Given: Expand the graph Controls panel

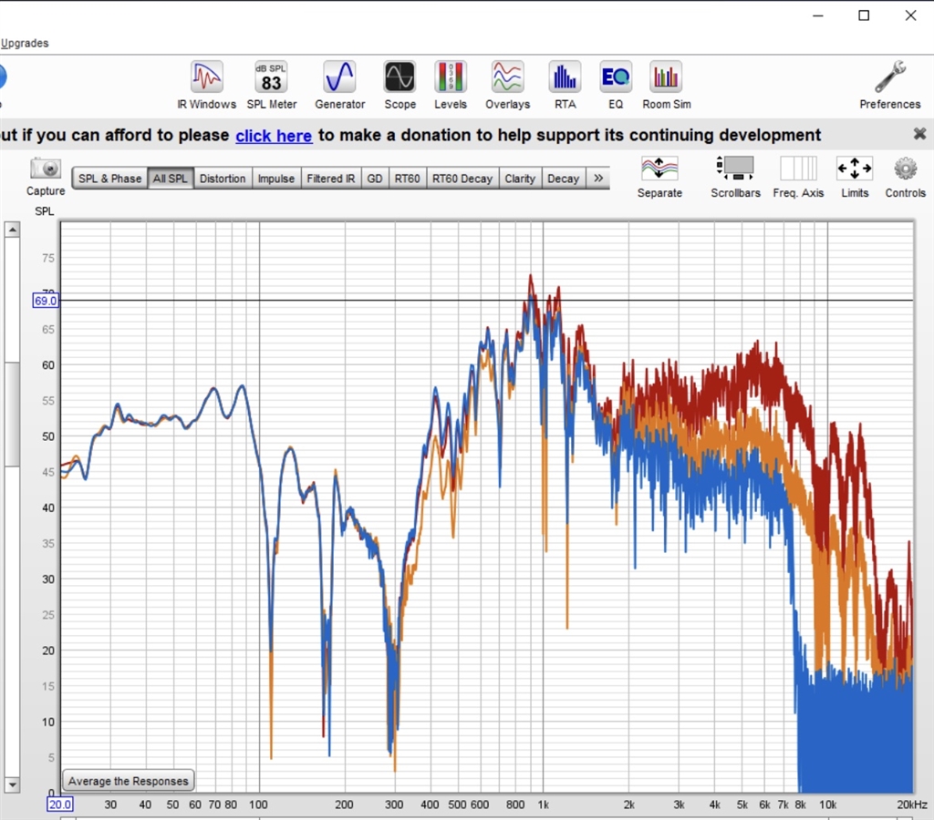Looking at the screenshot, I should [x=905, y=177].
